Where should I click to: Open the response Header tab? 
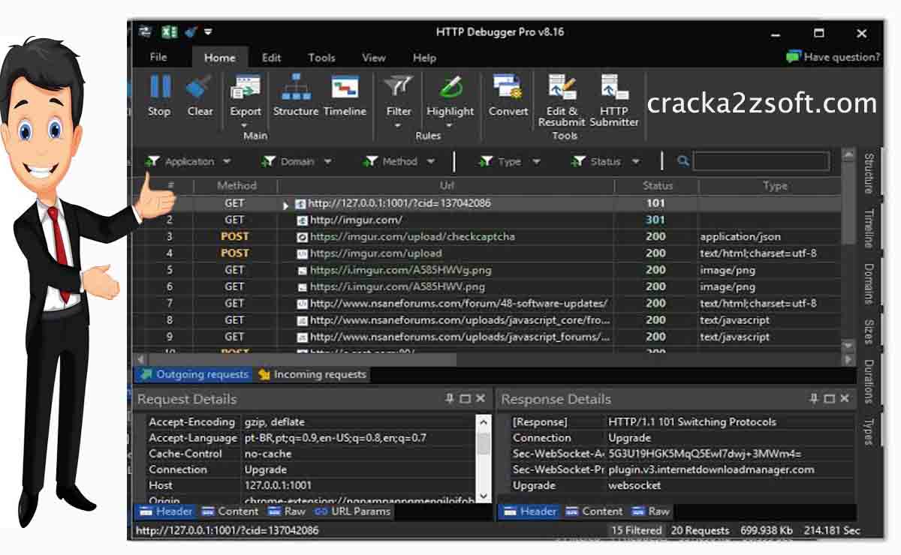pos(530,511)
